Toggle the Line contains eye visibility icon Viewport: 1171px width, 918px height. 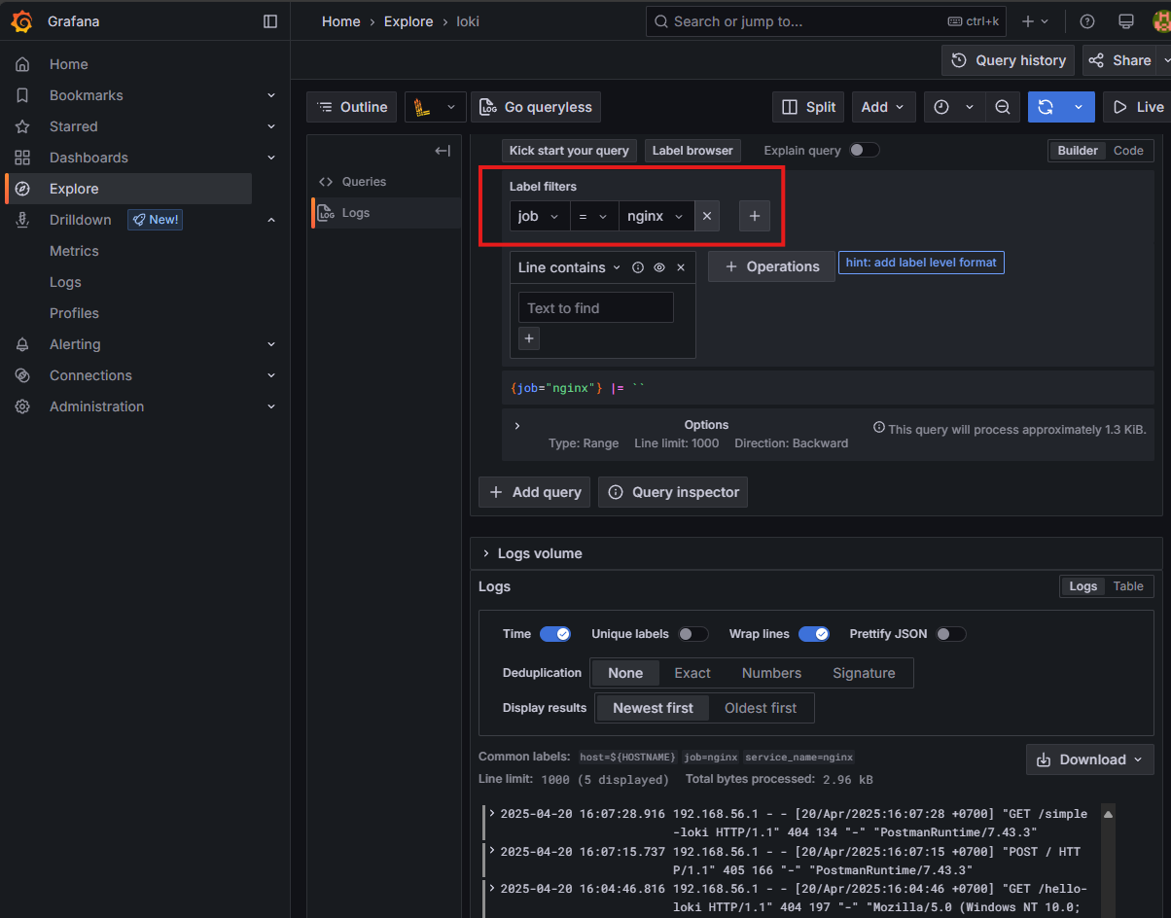point(659,267)
